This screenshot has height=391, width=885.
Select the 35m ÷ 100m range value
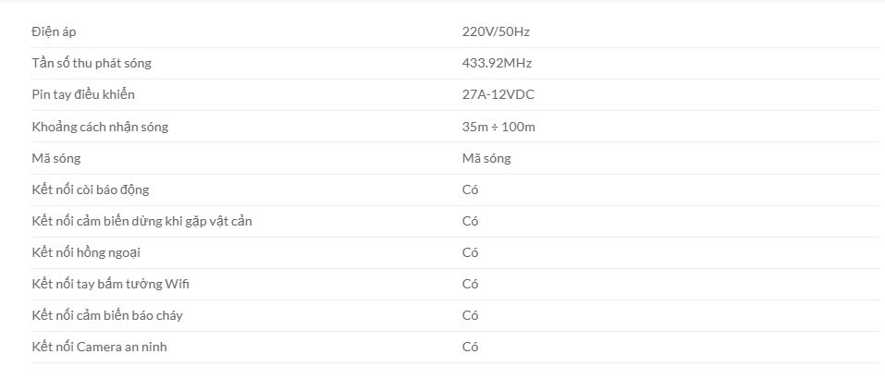498,127
